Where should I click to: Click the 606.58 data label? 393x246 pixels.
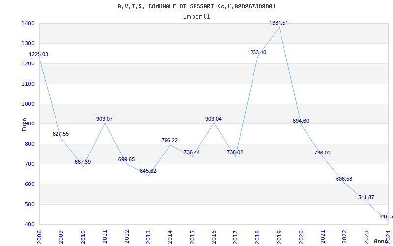[x=344, y=179]
